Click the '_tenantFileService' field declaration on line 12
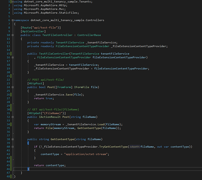This screenshot has width=202, height=180. pyautogui.click(x=101, y=42)
